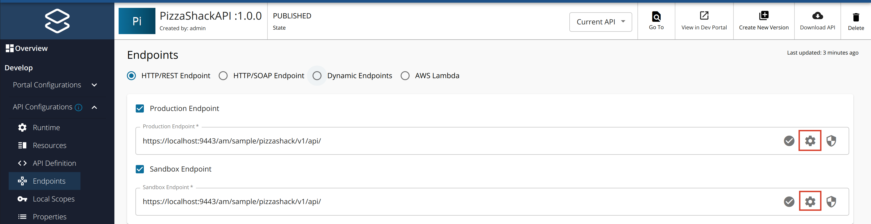
Task: Edit the Sandbox Endpoint URL field
Action: point(439,202)
